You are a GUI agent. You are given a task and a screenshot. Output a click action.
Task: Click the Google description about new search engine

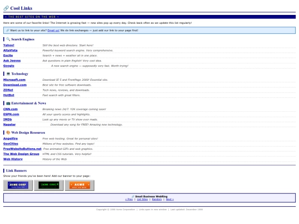90,66
